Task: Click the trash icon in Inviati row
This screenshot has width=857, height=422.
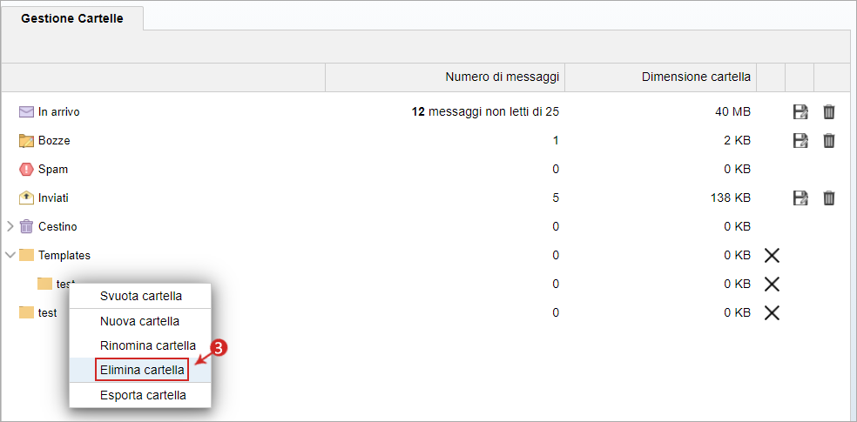Action: (x=828, y=198)
